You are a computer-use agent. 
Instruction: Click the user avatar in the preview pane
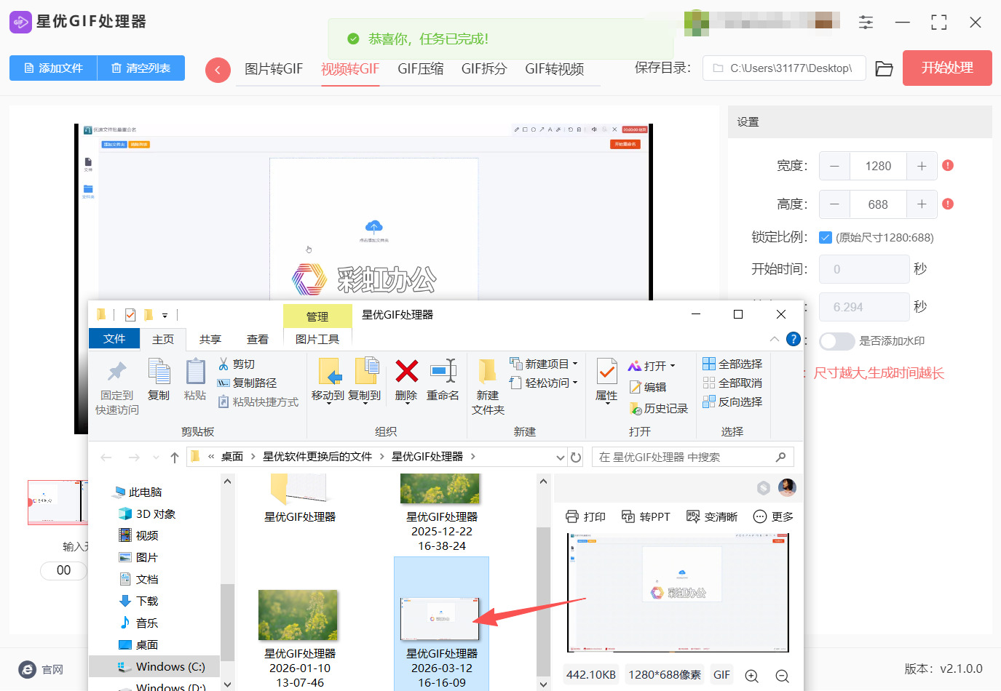pyautogui.click(x=787, y=487)
